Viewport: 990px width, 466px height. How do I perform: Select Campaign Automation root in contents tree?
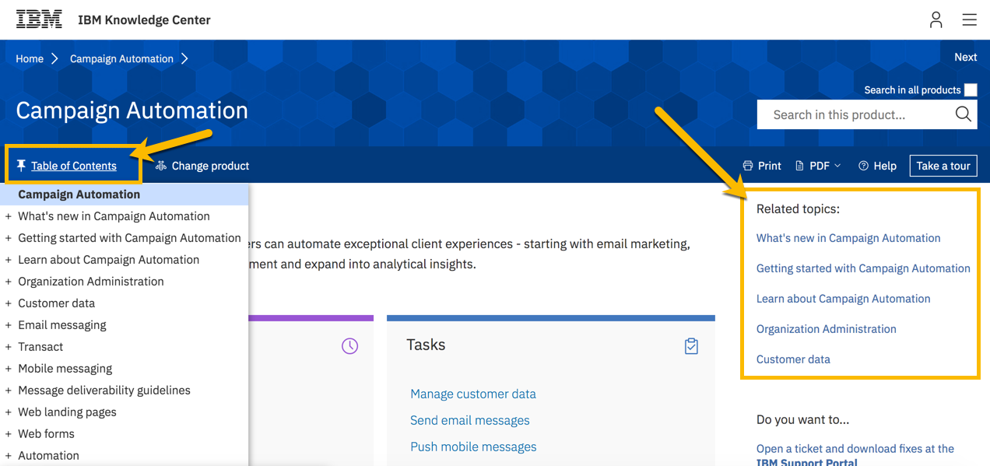(79, 194)
